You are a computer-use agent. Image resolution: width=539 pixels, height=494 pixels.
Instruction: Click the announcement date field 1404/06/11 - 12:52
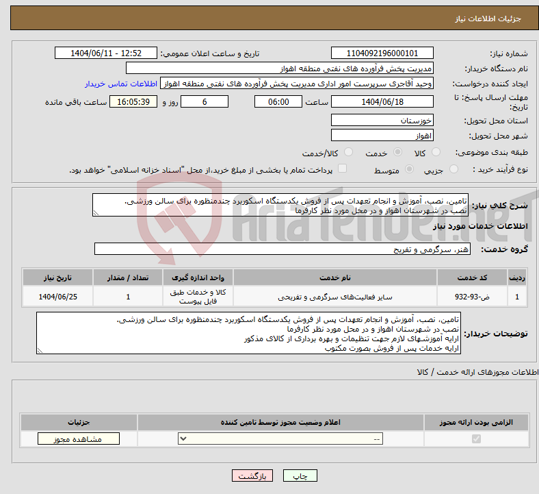click(106, 53)
